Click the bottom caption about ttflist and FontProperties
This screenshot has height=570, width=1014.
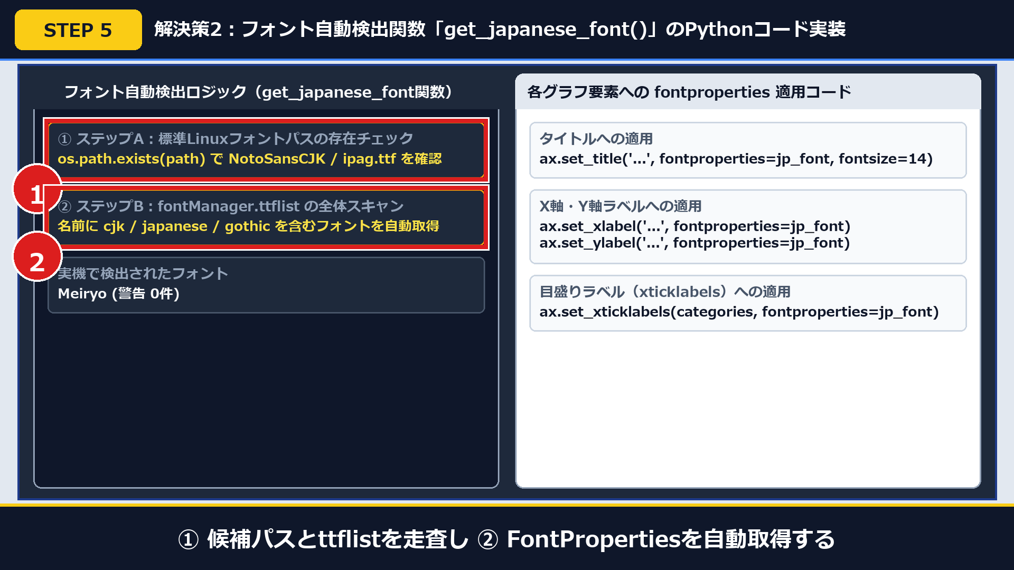(506, 539)
